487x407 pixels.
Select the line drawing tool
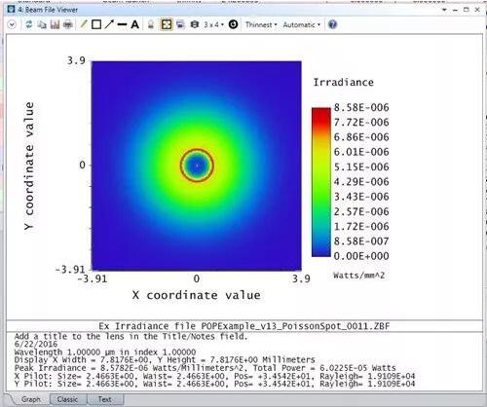(122, 24)
